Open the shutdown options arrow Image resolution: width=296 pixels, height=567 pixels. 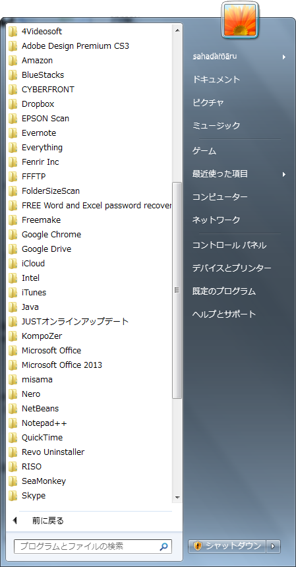[273, 547]
